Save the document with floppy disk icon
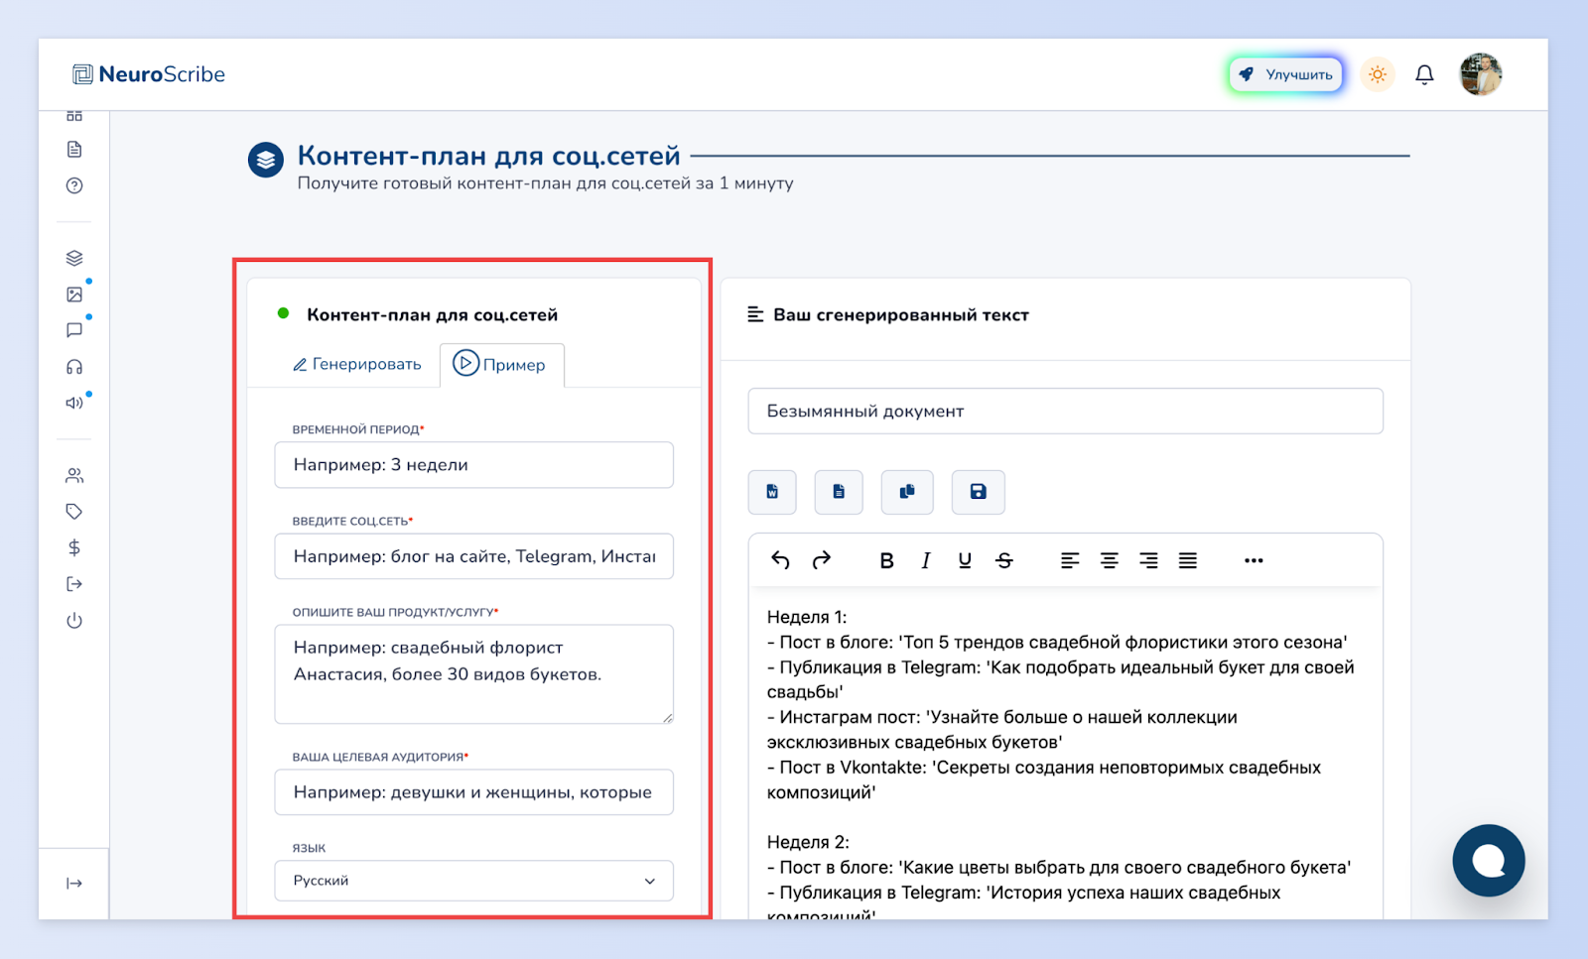 tap(978, 492)
